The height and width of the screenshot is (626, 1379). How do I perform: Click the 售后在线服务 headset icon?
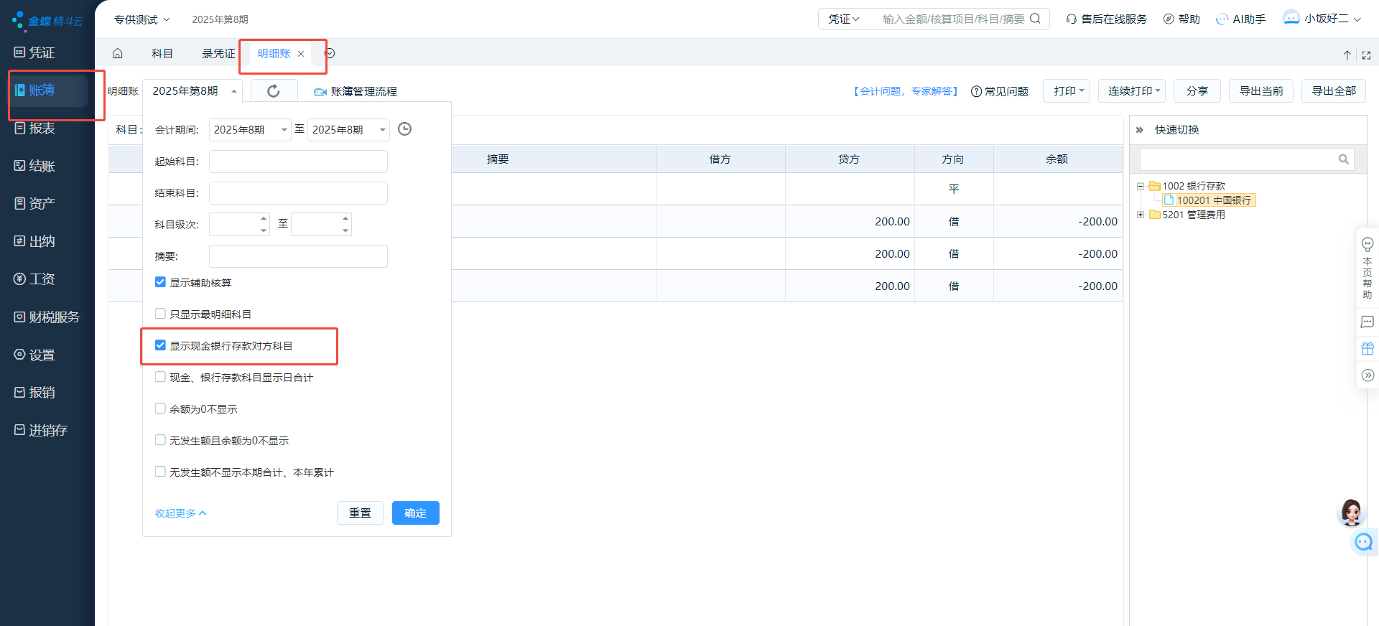(x=1071, y=19)
